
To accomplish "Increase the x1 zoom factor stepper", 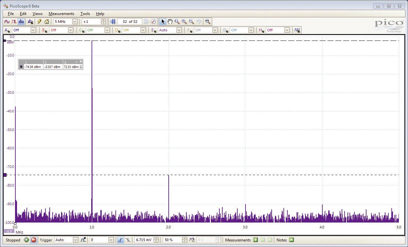I will tap(103, 20).
